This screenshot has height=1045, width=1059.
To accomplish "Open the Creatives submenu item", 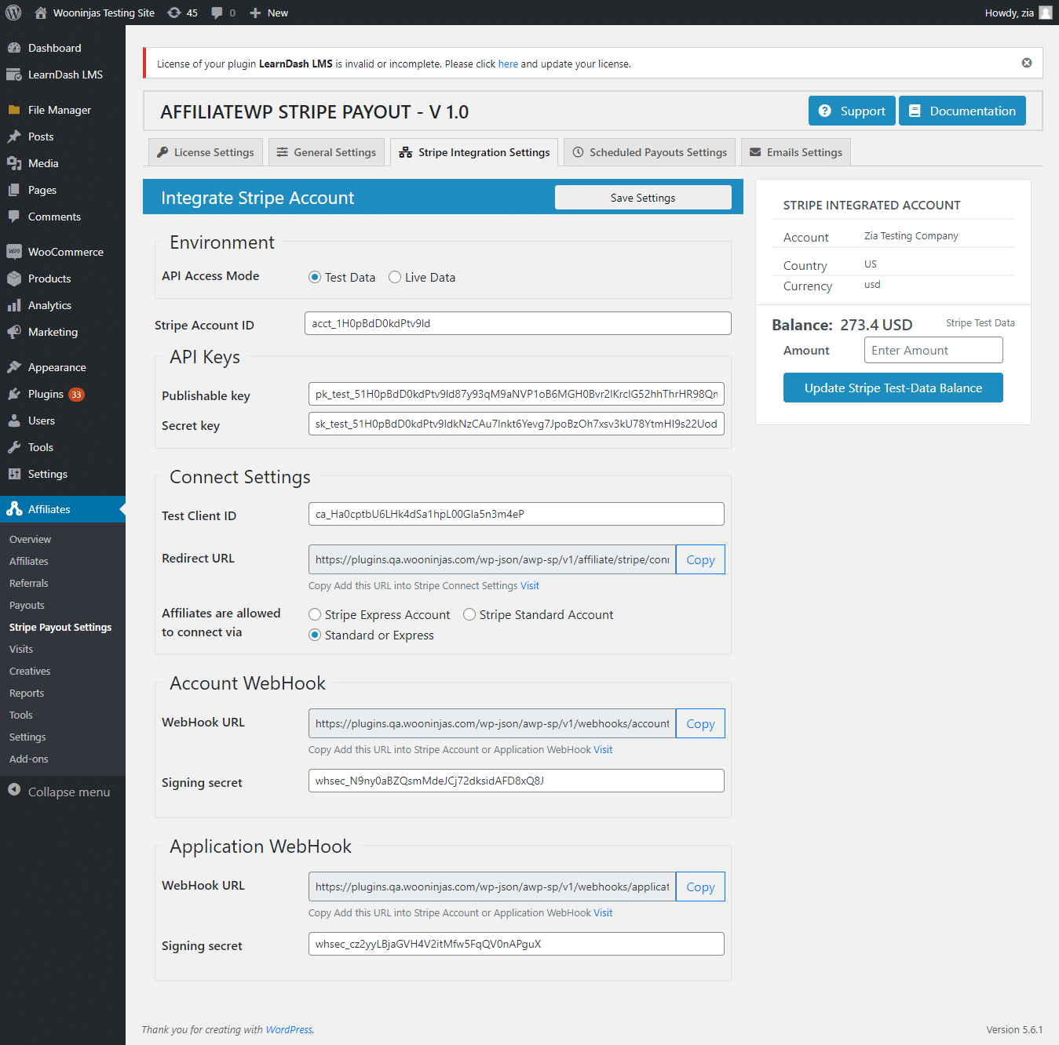I will pyautogui.click(x=30, y=671).
